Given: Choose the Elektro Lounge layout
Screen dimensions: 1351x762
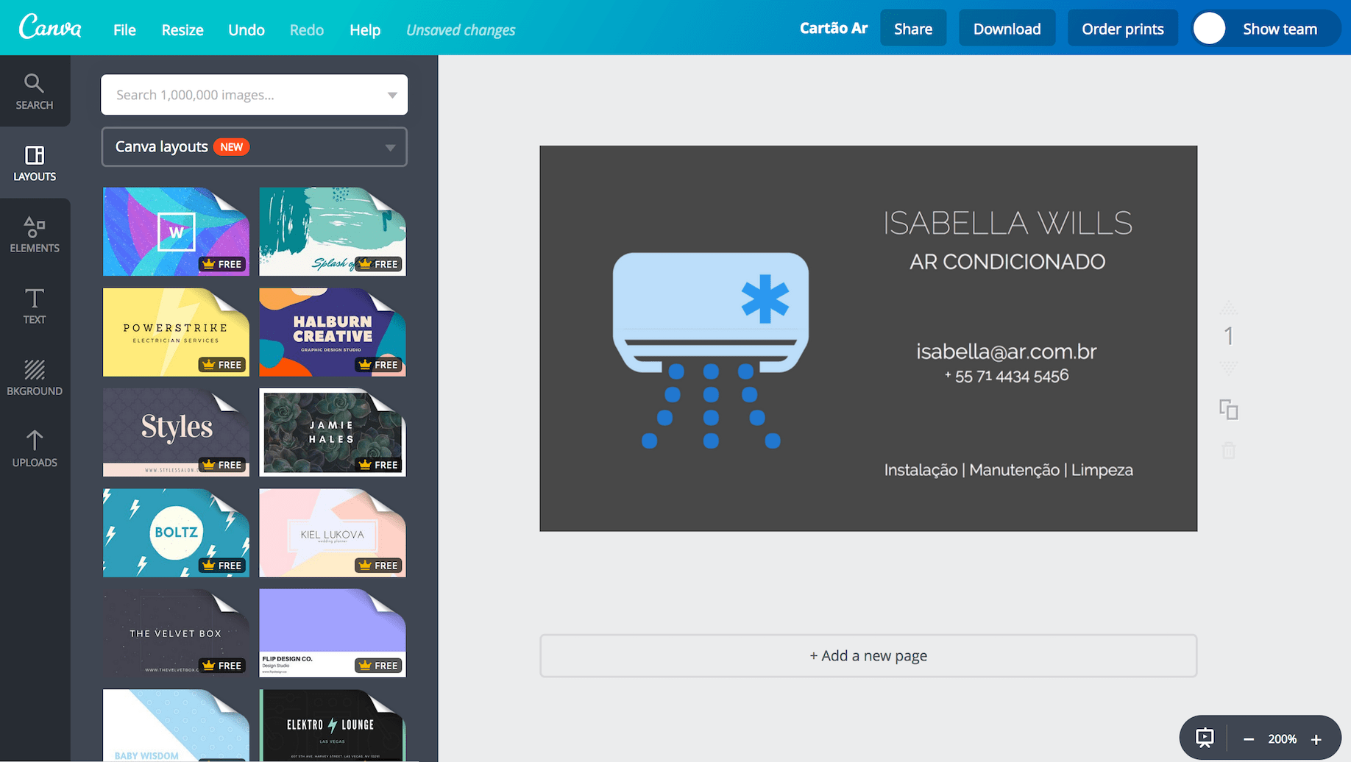Looking at the screenshot, I should pyautogui.click(x=333, y=725).
